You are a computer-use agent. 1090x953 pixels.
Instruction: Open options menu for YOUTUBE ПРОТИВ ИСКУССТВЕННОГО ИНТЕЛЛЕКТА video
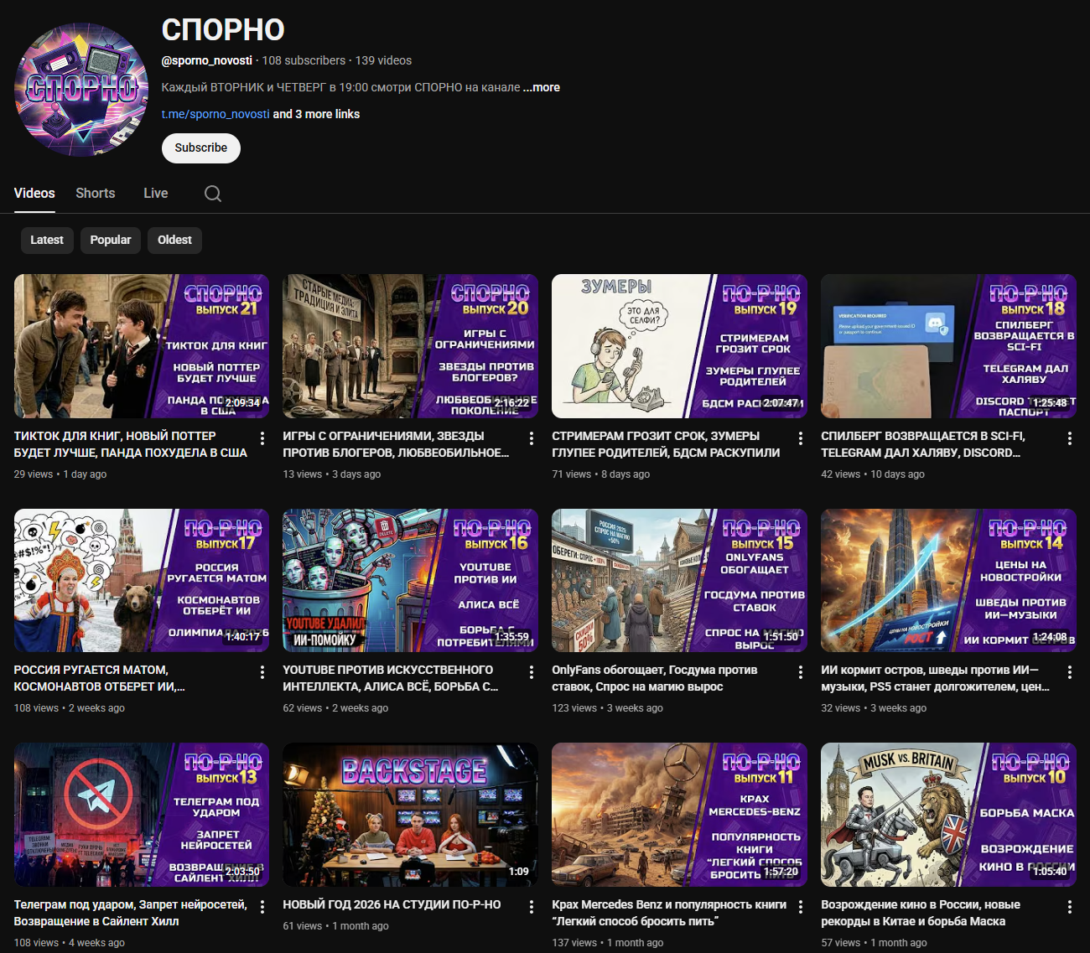tap(532, 672)
